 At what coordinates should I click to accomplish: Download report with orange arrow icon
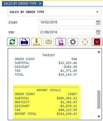tap(37, 42)
